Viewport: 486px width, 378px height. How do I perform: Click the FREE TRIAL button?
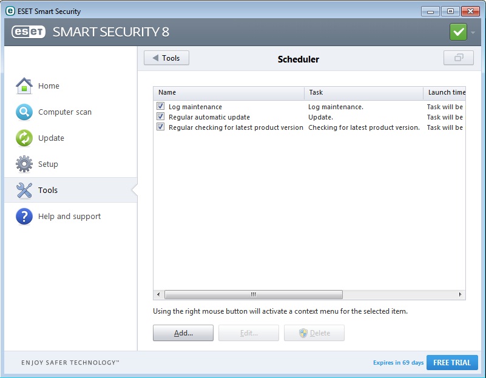pos(452,362)
